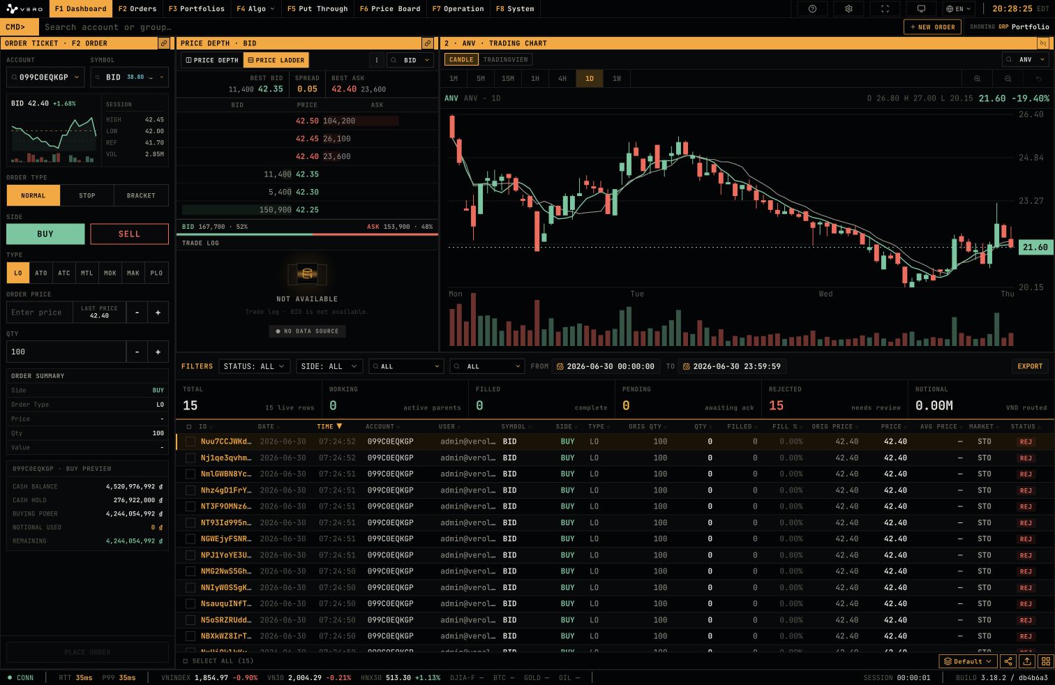
Task: Check the row NGWEjyFSNR checkbox
Action: 190,539
